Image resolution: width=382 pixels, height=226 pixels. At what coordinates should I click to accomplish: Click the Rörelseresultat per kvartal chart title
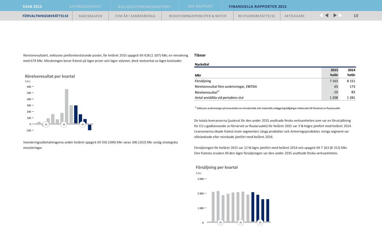click(50, 76)
